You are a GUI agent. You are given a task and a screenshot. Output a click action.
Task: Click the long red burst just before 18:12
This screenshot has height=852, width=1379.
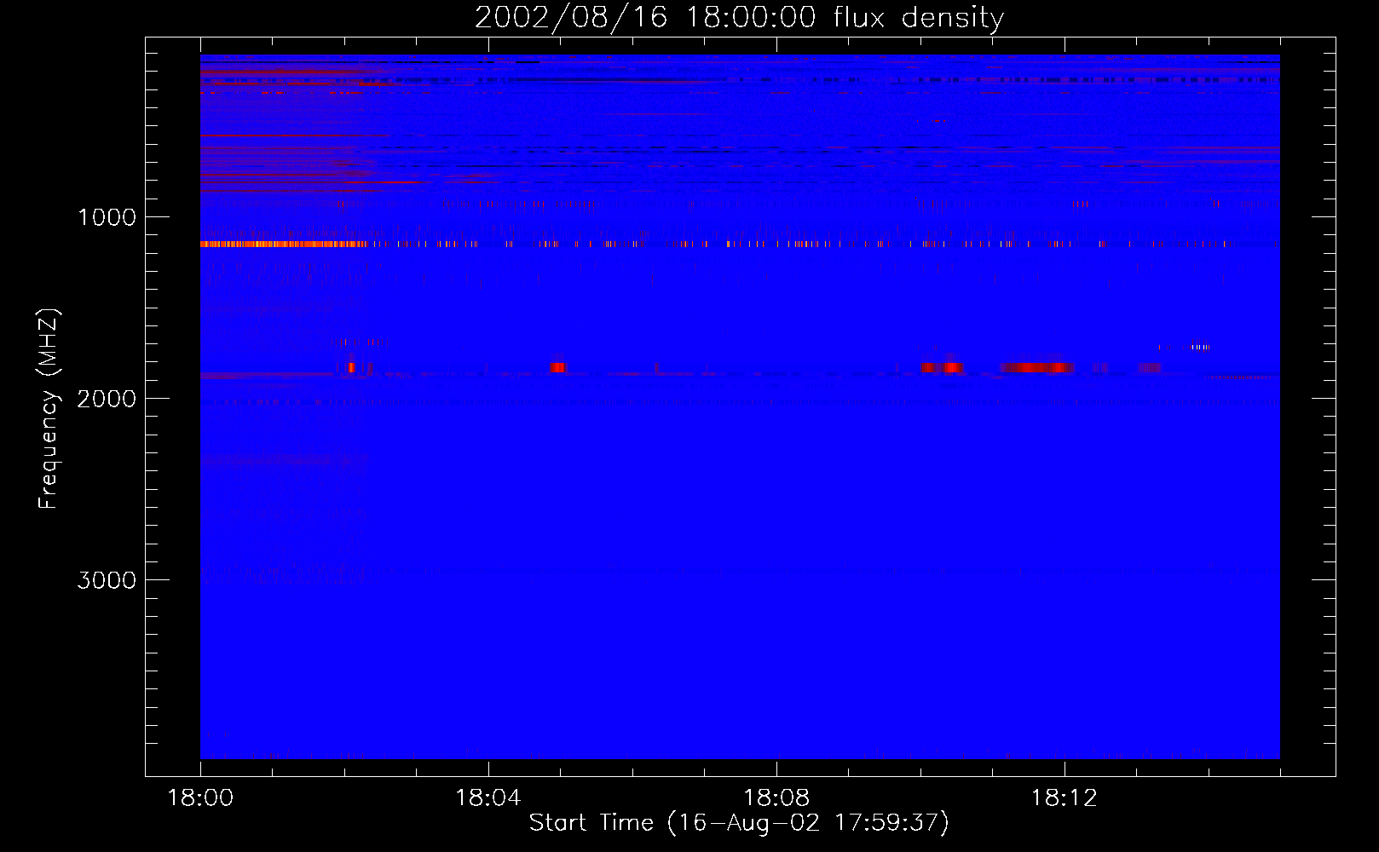(1036, 367)
